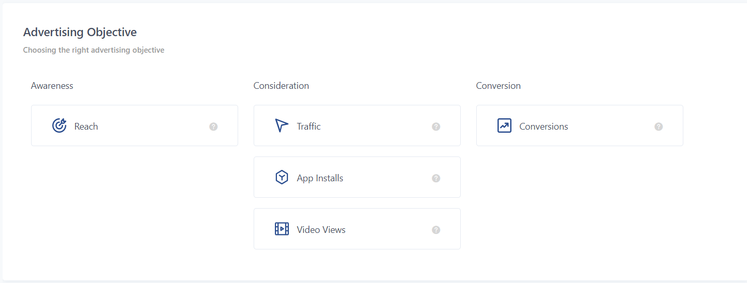
Task: Open the help tooltip for Reach
Action: point(213,127)
